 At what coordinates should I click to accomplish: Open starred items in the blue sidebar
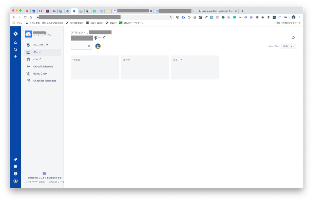click(x=16, y=42)
